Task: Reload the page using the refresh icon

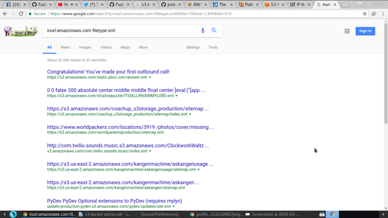Action: 21,14
